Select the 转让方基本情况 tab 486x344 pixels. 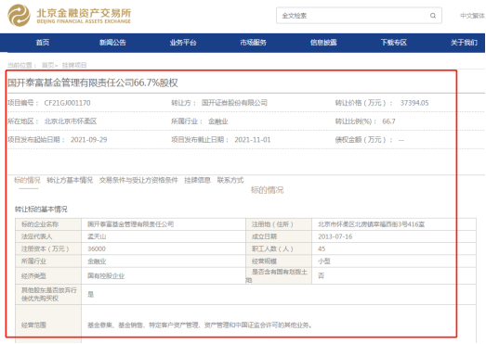pos(70,180)
